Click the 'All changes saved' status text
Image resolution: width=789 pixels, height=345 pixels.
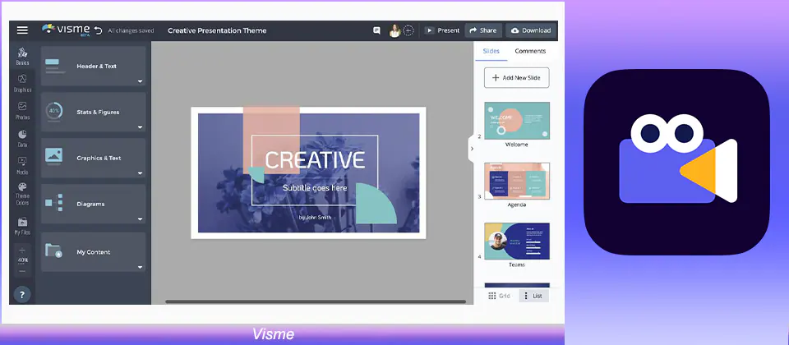(131, 30)
